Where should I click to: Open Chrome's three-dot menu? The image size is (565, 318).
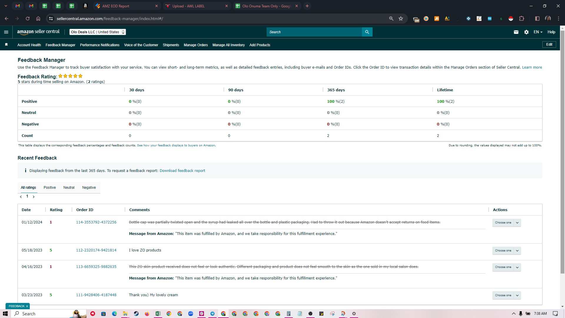[x=559, y=19]
